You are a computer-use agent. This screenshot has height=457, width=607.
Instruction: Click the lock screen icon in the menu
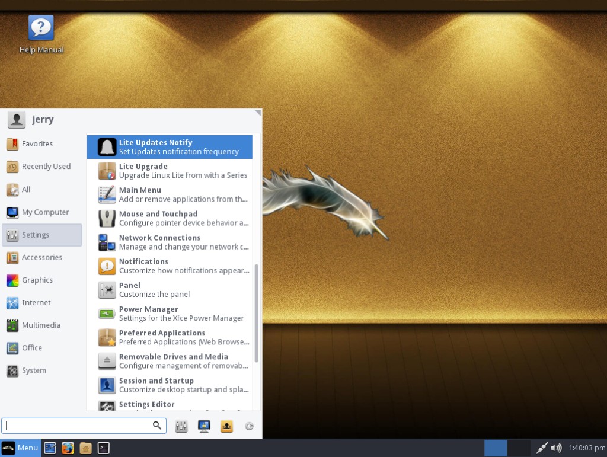coord(204,426)
